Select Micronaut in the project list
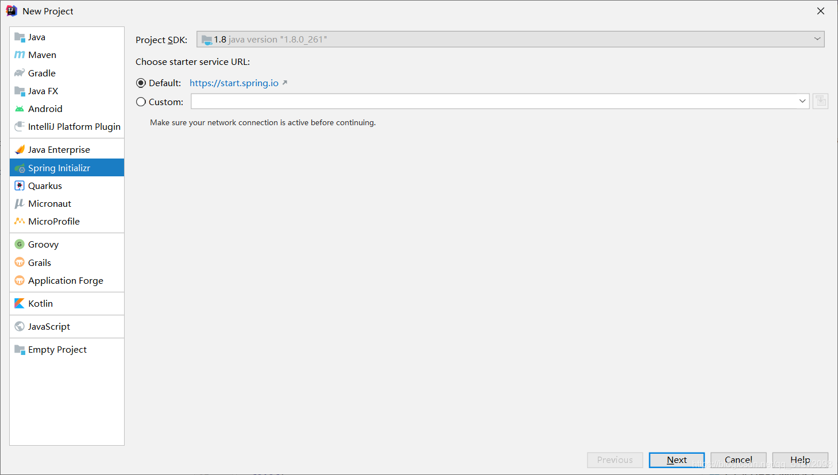Screen dimensions: 838x475 click(x=67, y=203)
